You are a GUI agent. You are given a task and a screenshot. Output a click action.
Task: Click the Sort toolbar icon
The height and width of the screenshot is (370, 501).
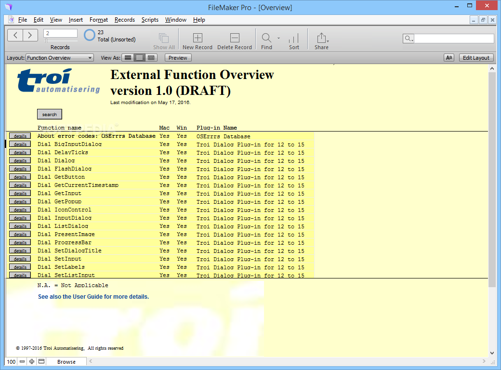point(294,38)
